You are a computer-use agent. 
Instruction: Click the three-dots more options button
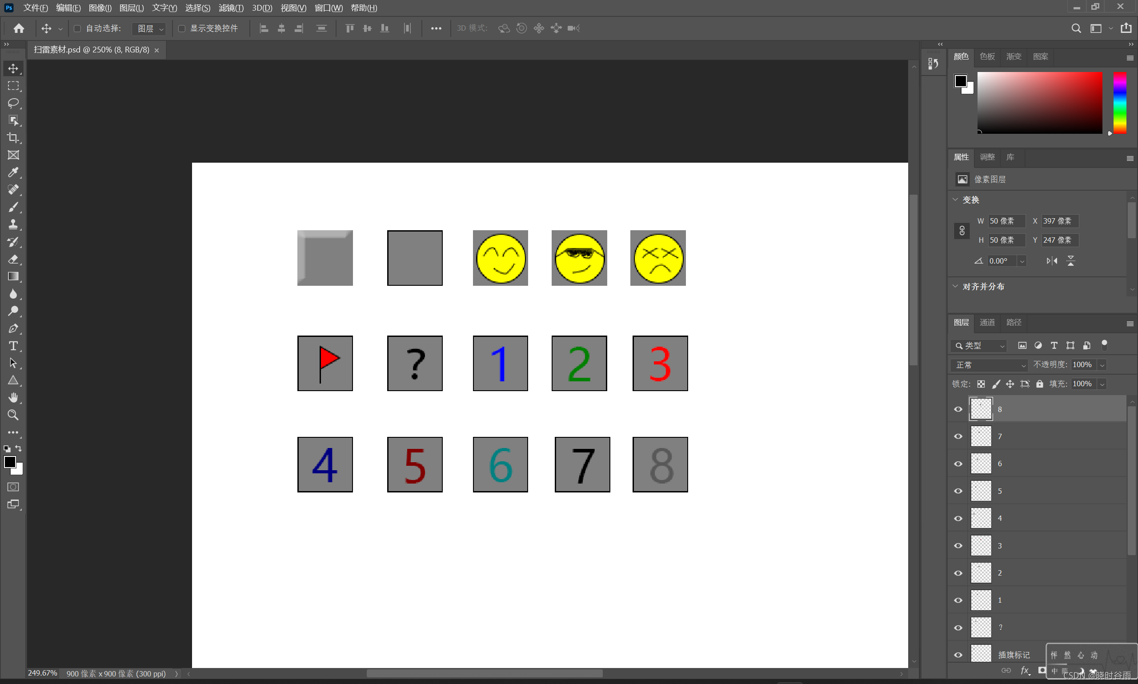(436, 28)
